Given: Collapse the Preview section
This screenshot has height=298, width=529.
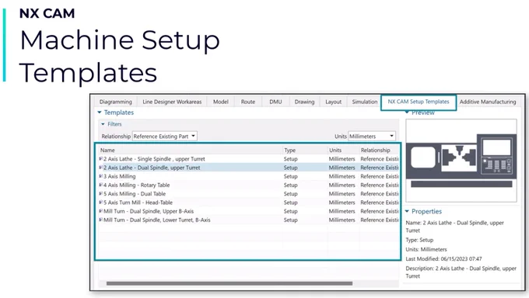Looking at the screenshot, I should pyautogui.click(x=408, y=113).
